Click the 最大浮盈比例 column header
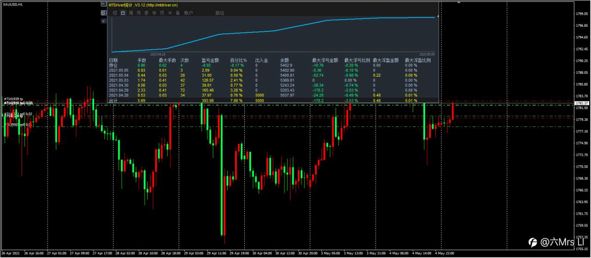The width and height of the screenshot is (591, 258). click(418, 60)
